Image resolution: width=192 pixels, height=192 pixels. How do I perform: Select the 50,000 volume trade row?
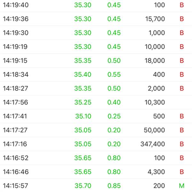click(96, 130)
